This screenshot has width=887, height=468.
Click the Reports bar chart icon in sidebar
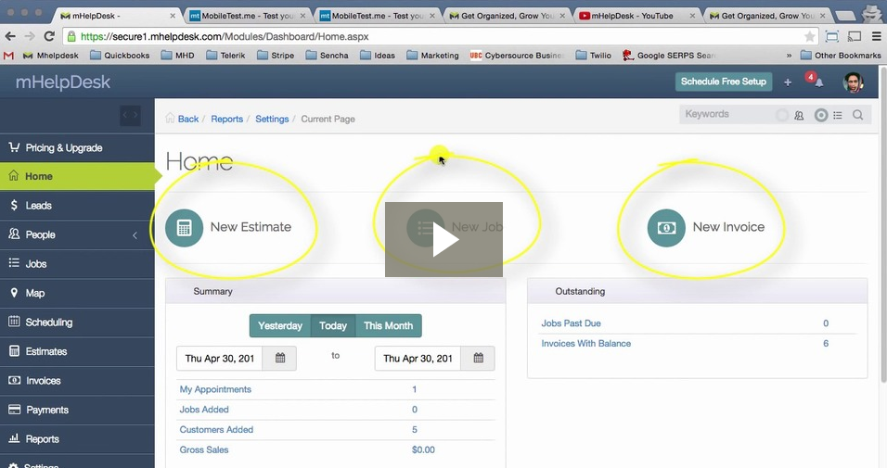[14, 438]
